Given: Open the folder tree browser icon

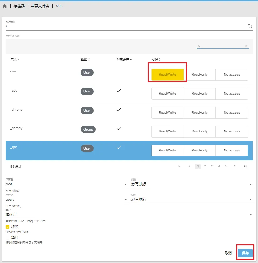Looking at the screenshot, I should (250, 26).
